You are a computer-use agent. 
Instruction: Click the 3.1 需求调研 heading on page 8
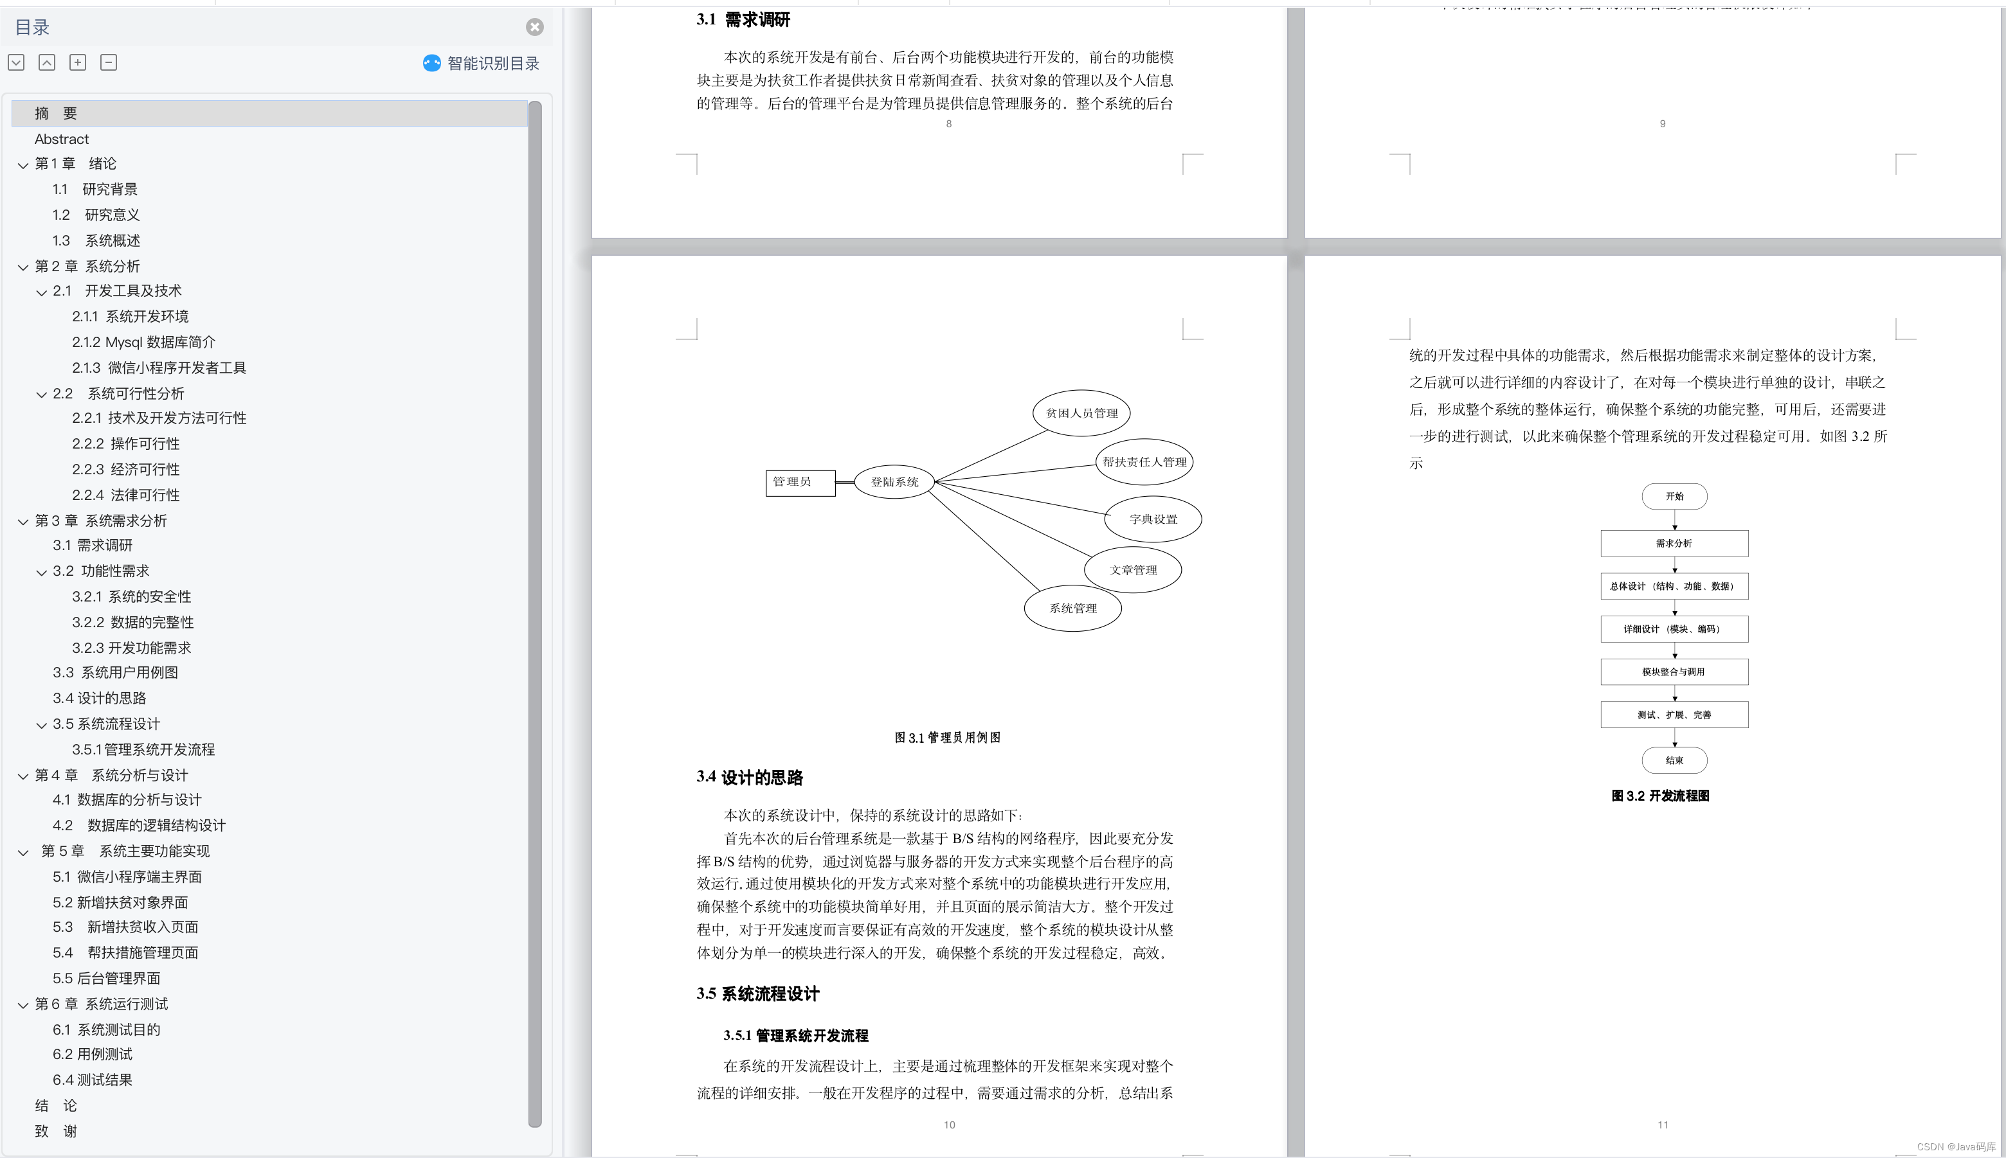743,20
